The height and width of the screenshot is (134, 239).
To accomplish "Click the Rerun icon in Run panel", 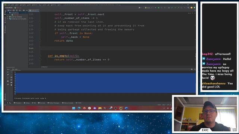I will [x=8, y=72].
